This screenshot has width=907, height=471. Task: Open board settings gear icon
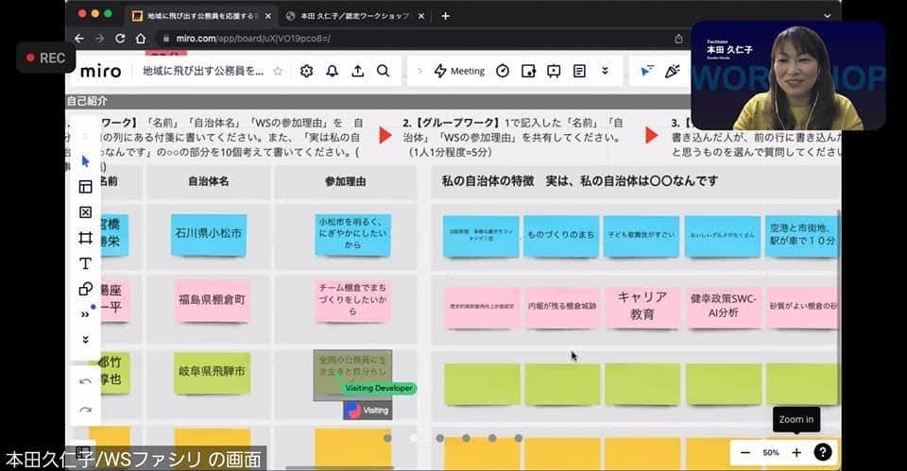pyautogui.click(x=306, y=71)
